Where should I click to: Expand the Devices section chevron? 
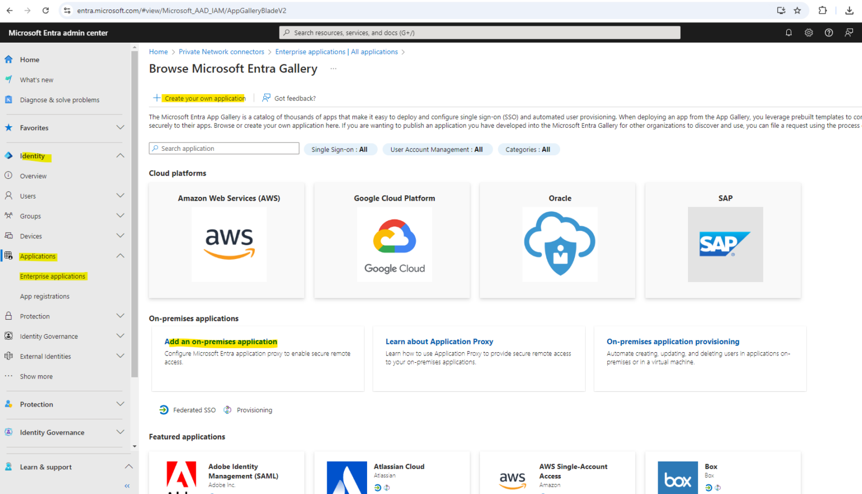point(120,236)
